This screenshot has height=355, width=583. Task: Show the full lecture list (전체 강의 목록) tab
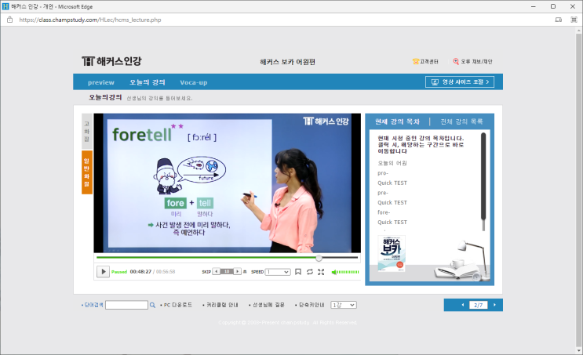pos(461,121)
